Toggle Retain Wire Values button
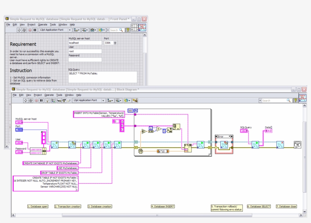 click(x=53, y=101)
